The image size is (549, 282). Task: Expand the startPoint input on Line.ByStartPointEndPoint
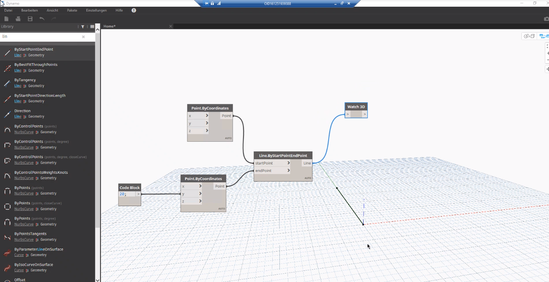click(289, 163)
